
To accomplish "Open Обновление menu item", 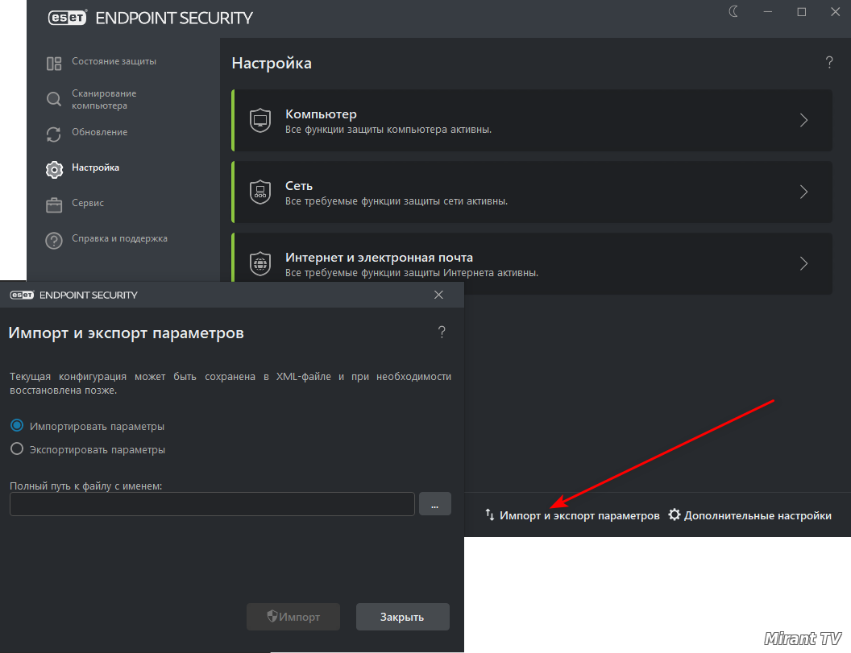I will pyautogui.click(x=100, y=132).
